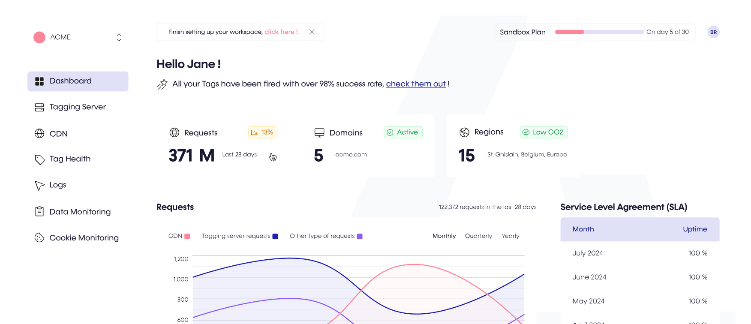This screenshot has height=324, width=751.
Task: Click the Sandbox Plan label
Action: click(523, 32)
